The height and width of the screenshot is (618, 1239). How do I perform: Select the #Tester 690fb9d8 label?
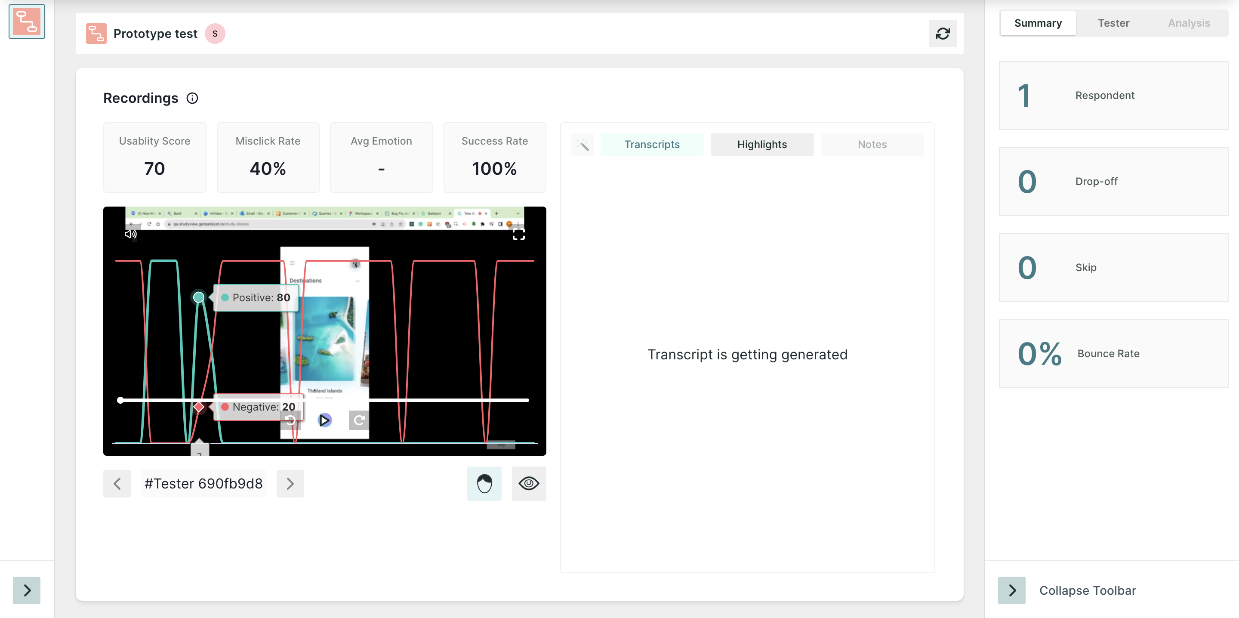click(x=203, y=483)
